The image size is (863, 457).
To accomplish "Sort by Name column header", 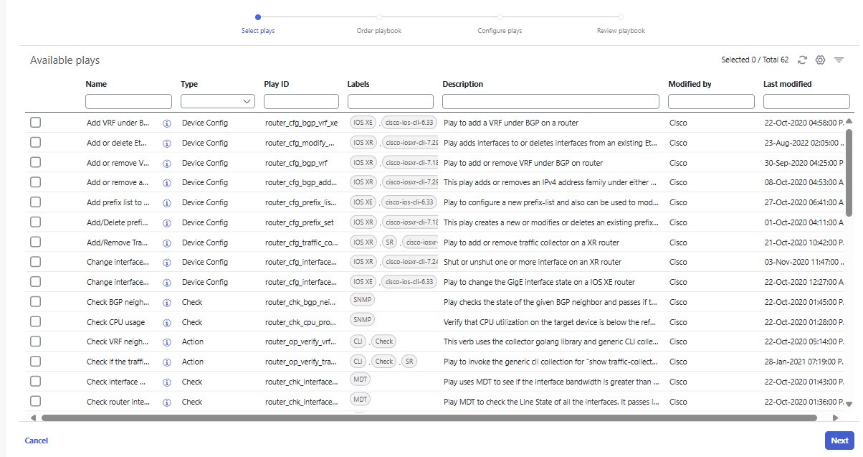I will 96,84.
